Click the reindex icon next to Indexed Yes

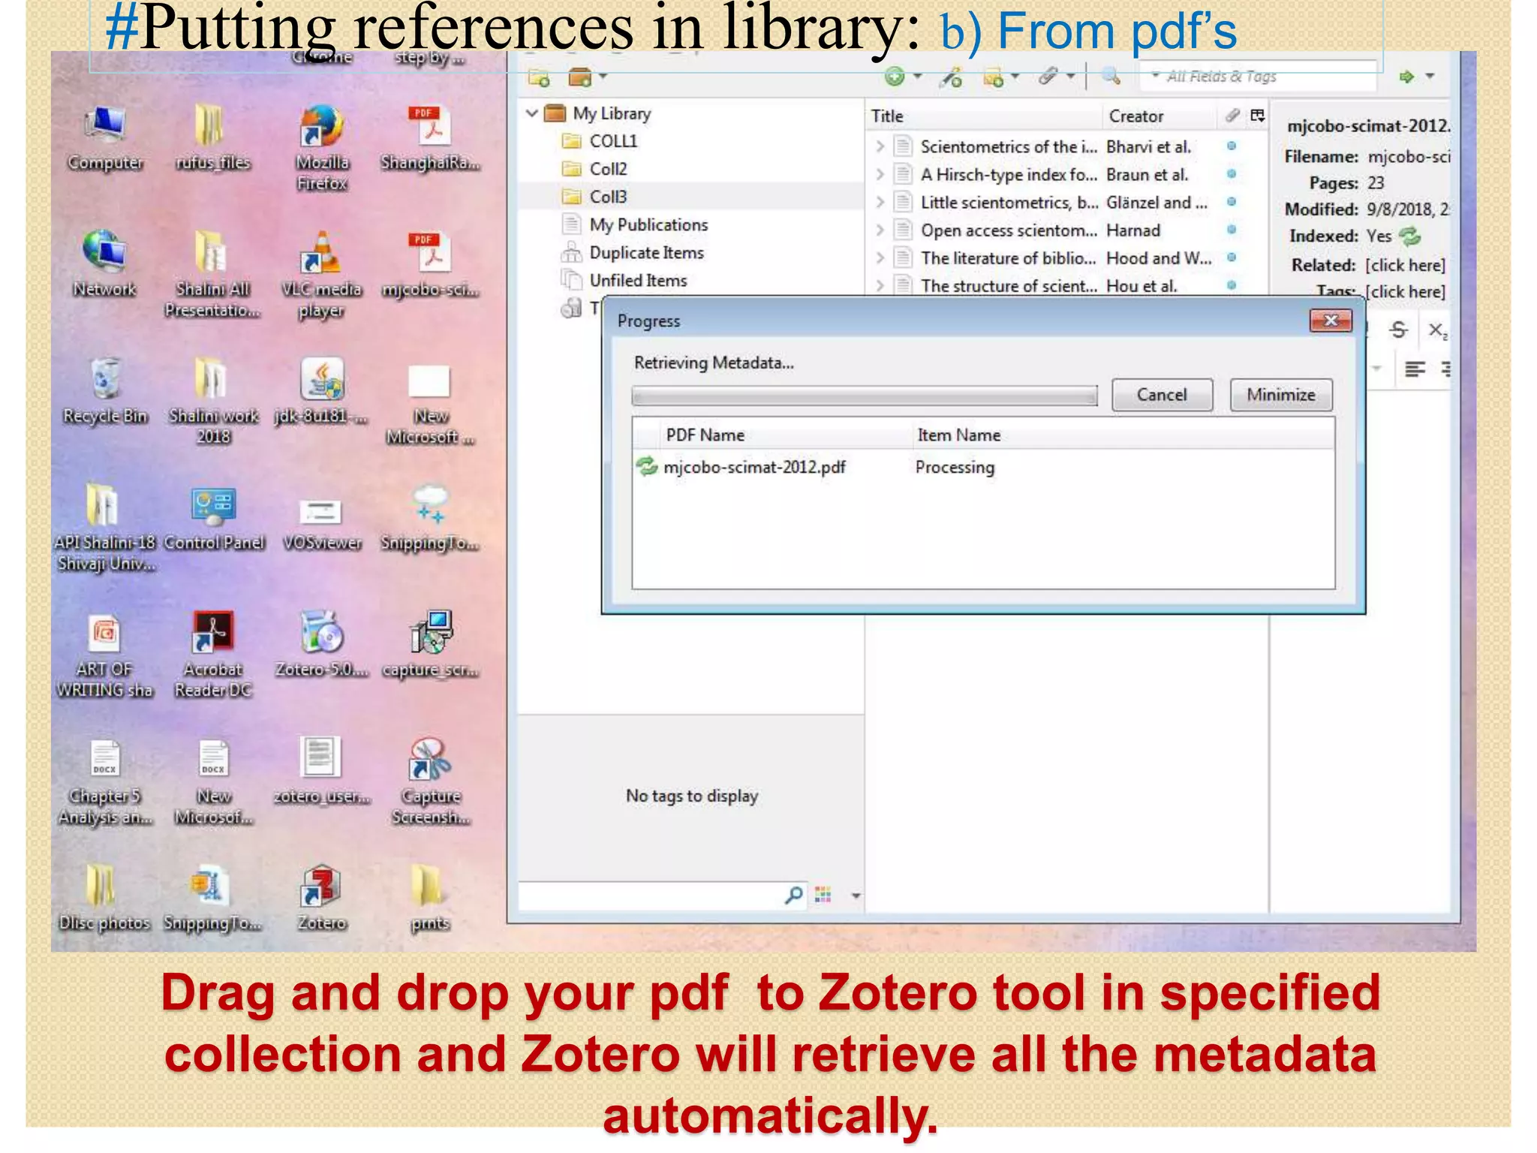(1411, 236)
